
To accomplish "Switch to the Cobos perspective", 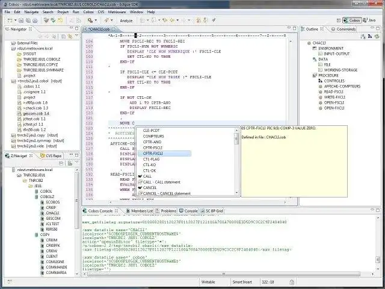I will 351,20.
